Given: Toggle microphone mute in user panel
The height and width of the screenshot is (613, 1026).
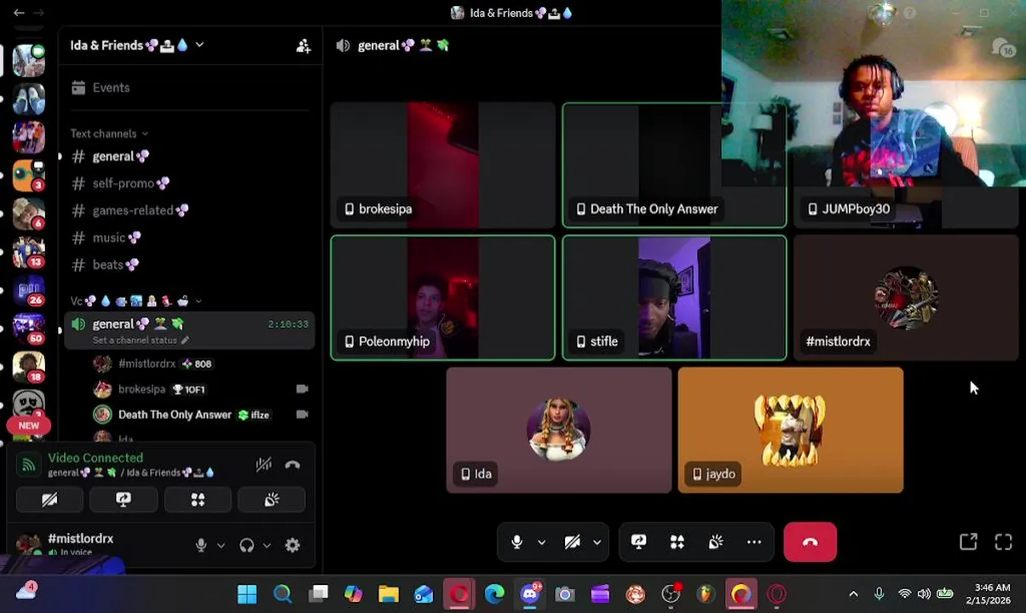Looking at the screenshot, I should [201, 546].
